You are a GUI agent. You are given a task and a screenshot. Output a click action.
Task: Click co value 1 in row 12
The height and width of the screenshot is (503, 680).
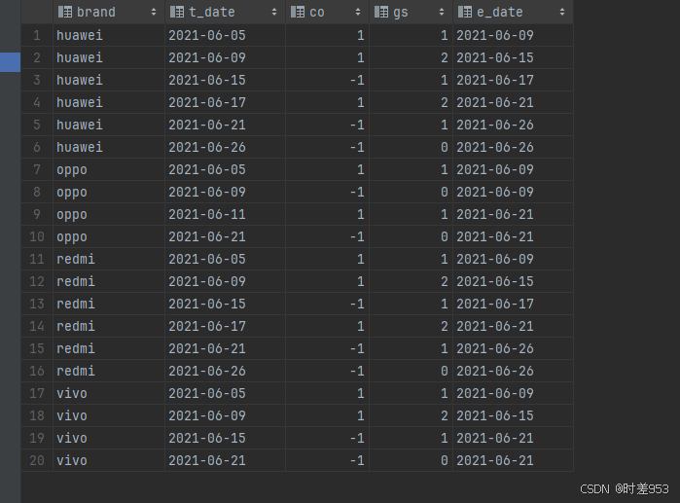(x=328, y=281)
